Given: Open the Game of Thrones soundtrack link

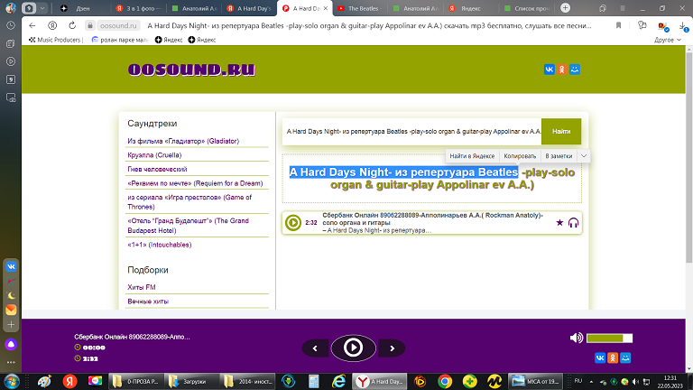Looking at the screenshot, I should pos(189,202).
